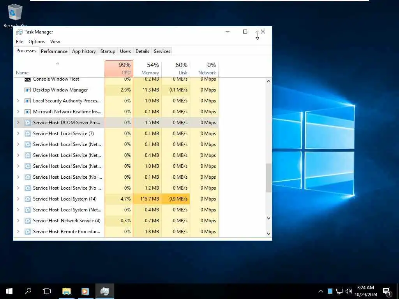
Task: Expand Service Host: DCOM Server Process row
Action: 18,123
